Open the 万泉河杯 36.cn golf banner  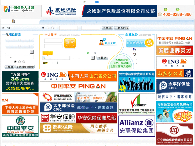point(20,81)
